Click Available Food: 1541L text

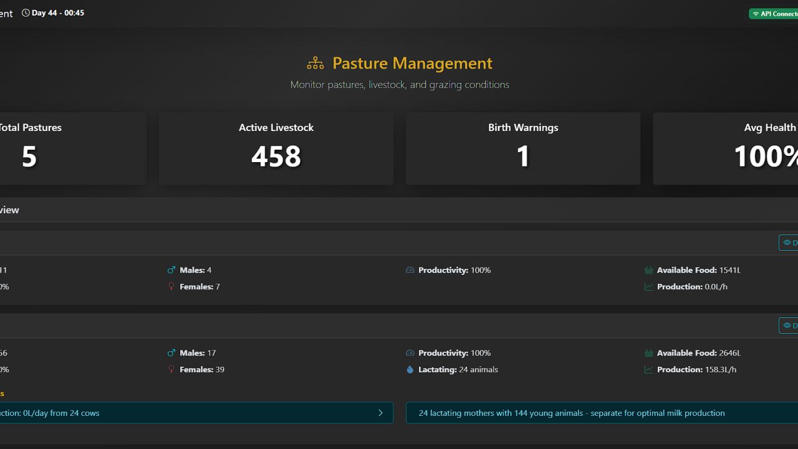699,270
